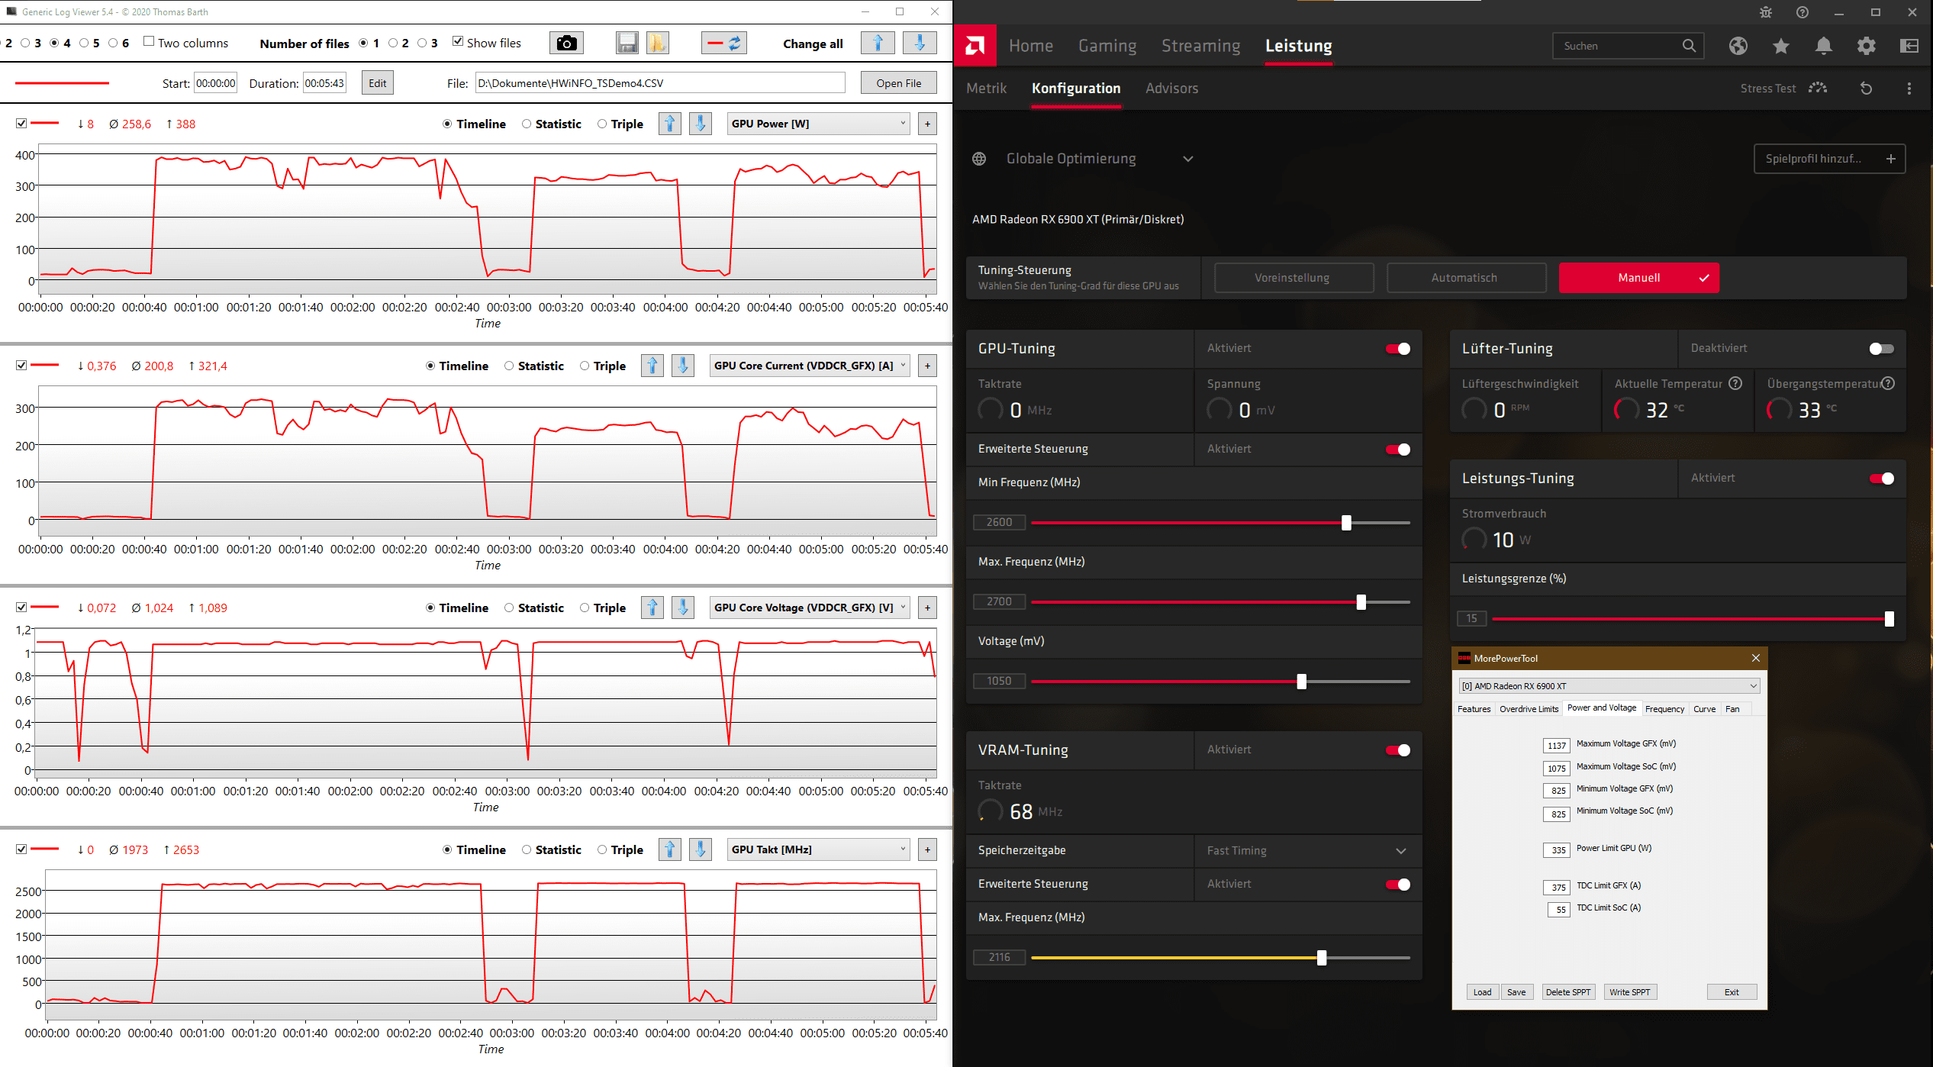This screenshot has width=1933, height=1067.
Task: Open the Frequency tab in MorePowerTool
Action: click(x=1664, y=709)
